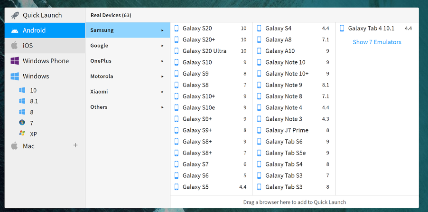This screenshot has width=428, height=212.
Task: Click the phone icon beside Galaxy J7 Prime
Action: pos(259,130)
